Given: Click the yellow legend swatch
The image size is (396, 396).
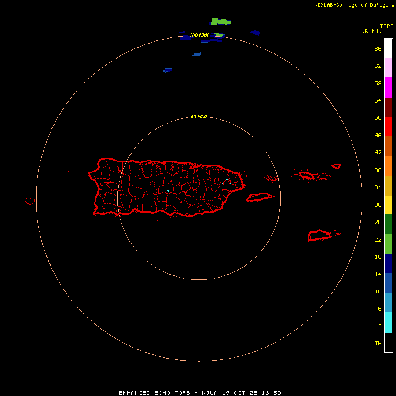Looking at the screenshot, I should point(389,205).
